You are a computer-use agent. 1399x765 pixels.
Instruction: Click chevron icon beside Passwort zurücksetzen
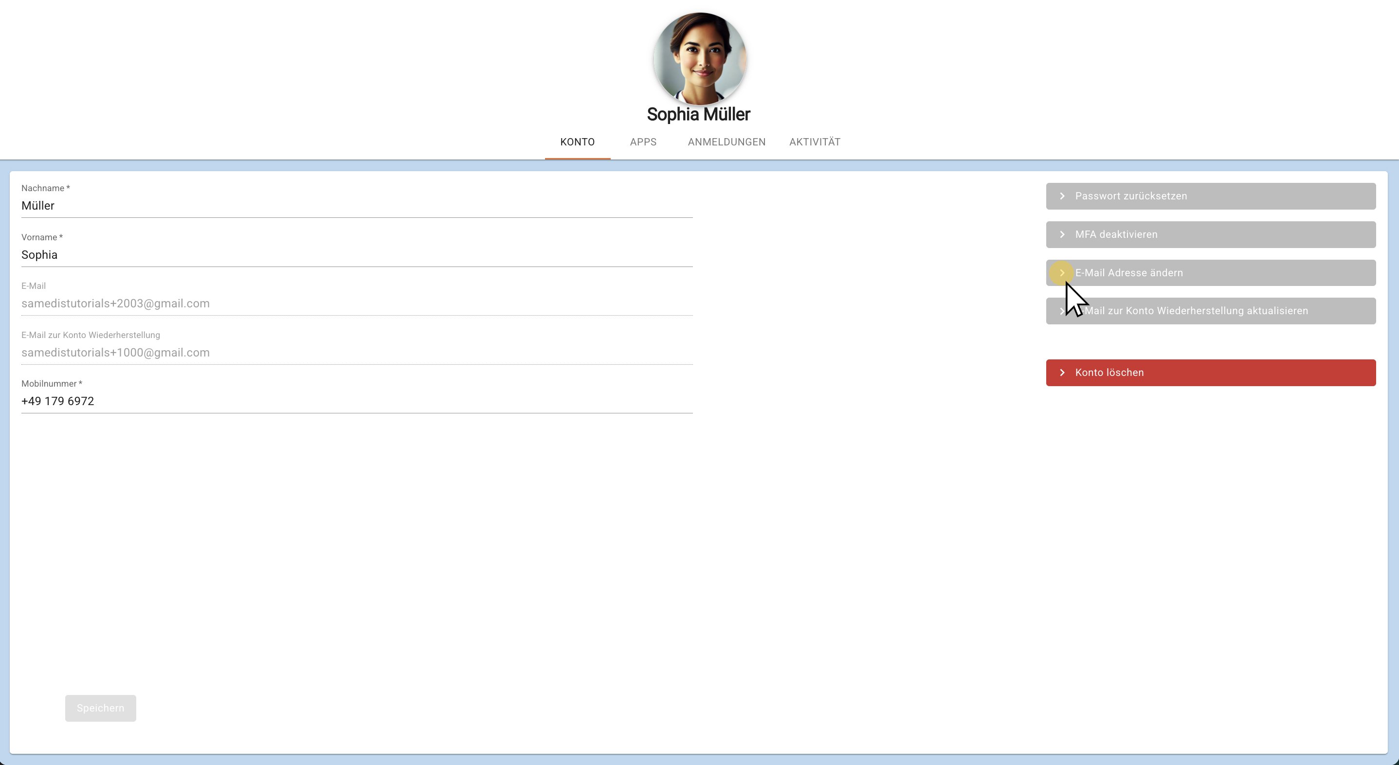click(1062, 196)
